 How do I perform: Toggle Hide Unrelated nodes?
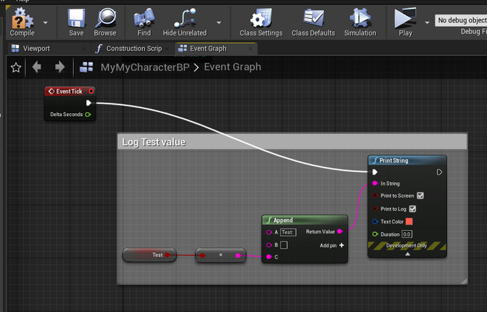(x=185, y=22)
